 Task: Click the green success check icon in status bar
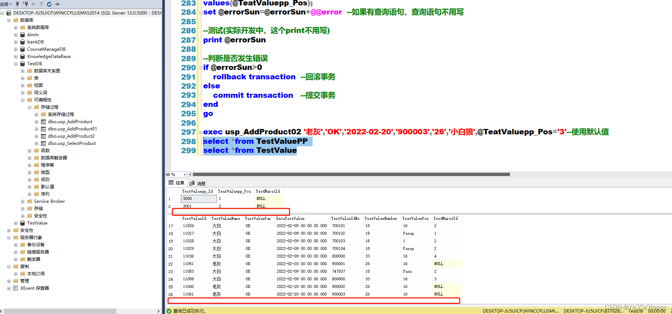click(x=169, y=311)
